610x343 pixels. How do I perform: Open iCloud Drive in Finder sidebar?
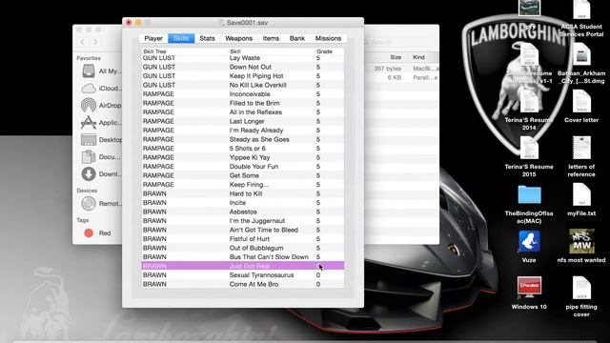(x=101, y=89)
